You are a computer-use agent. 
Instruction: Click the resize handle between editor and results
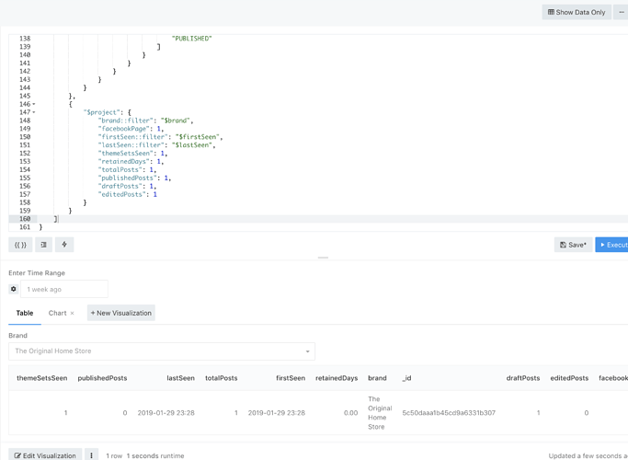(323, 258)
